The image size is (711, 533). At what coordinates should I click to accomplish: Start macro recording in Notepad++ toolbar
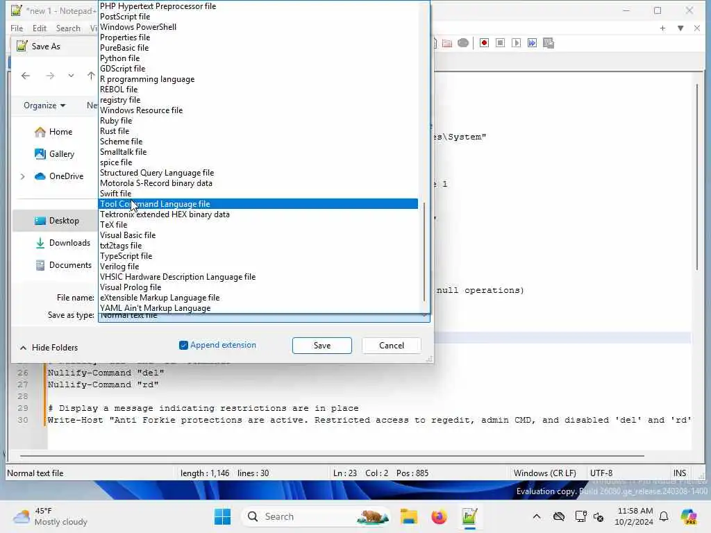click(484, 43)
